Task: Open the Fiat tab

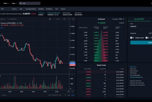Action: 56,9
